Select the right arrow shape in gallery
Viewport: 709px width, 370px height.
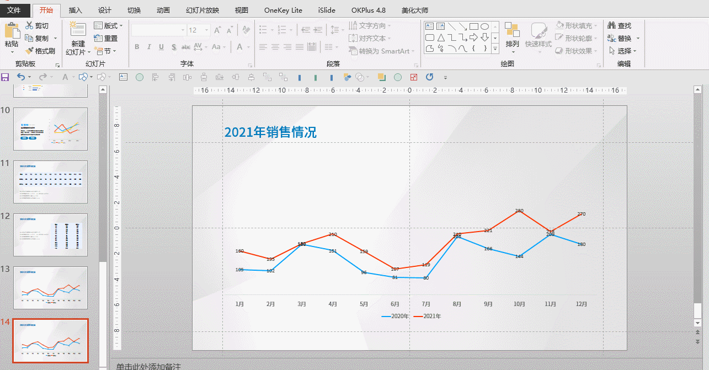point(474,37)
